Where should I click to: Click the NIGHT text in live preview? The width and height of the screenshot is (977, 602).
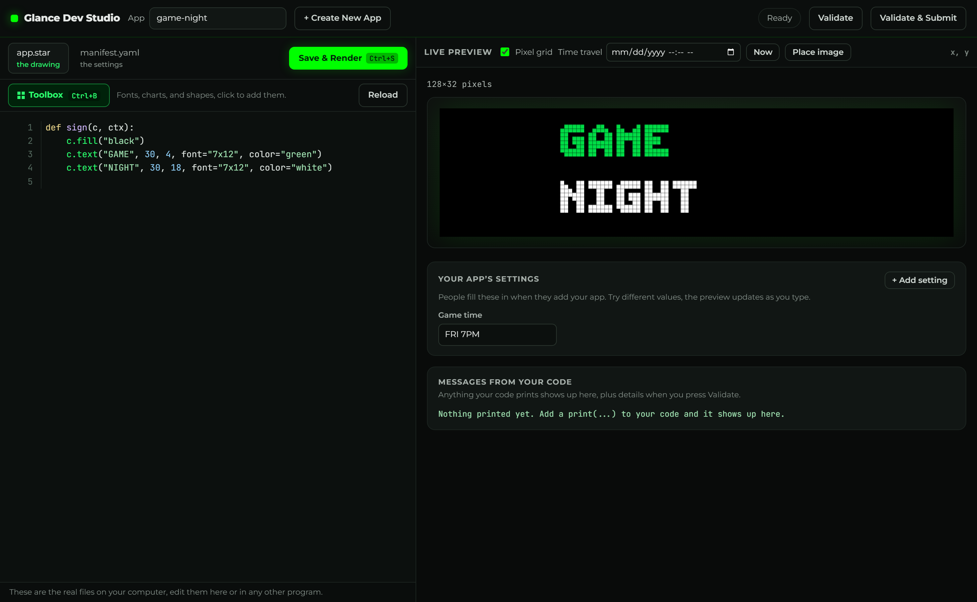coord(628,197)
